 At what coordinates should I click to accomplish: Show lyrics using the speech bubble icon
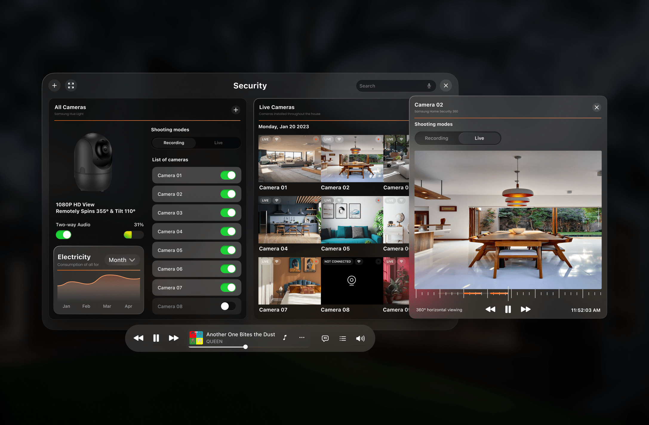[325, 338]
